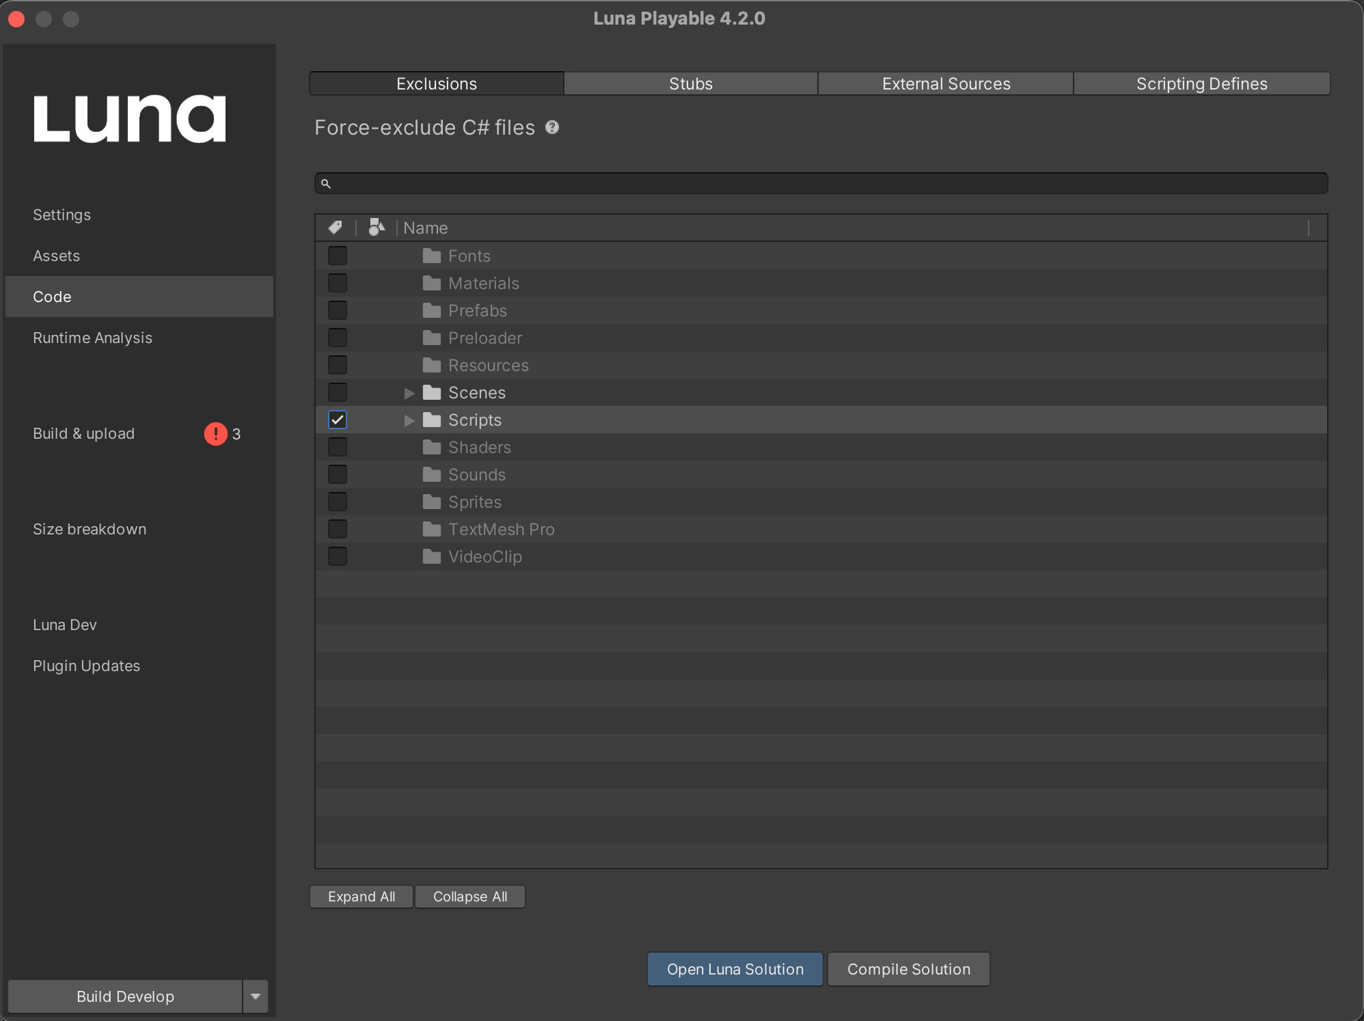Click the help icon beside Force-exclude C# files

point(552,128)
